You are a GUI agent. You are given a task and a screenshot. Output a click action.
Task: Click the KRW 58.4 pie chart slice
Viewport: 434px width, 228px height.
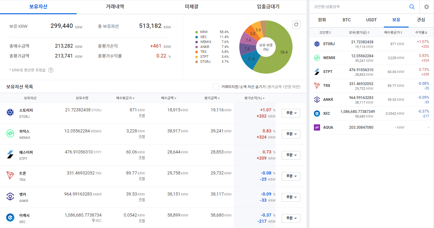[x=283, y=52]
